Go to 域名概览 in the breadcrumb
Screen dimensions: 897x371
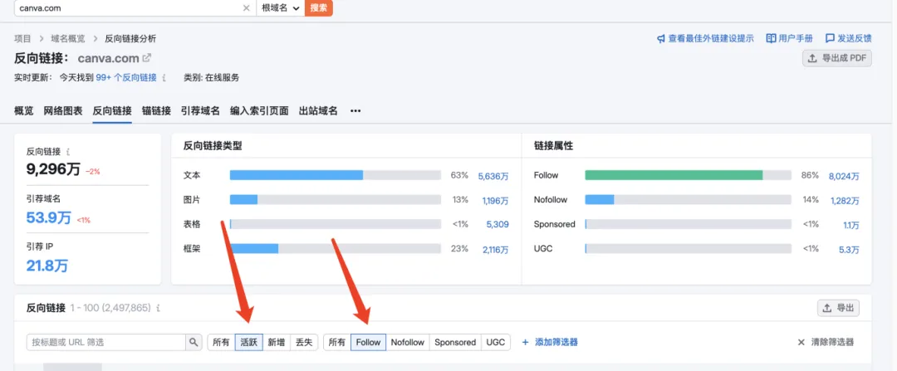point(67,38)
